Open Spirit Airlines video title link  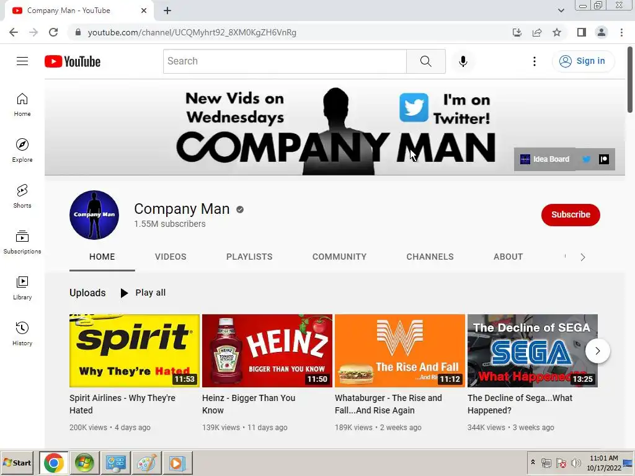pos(122,404)
